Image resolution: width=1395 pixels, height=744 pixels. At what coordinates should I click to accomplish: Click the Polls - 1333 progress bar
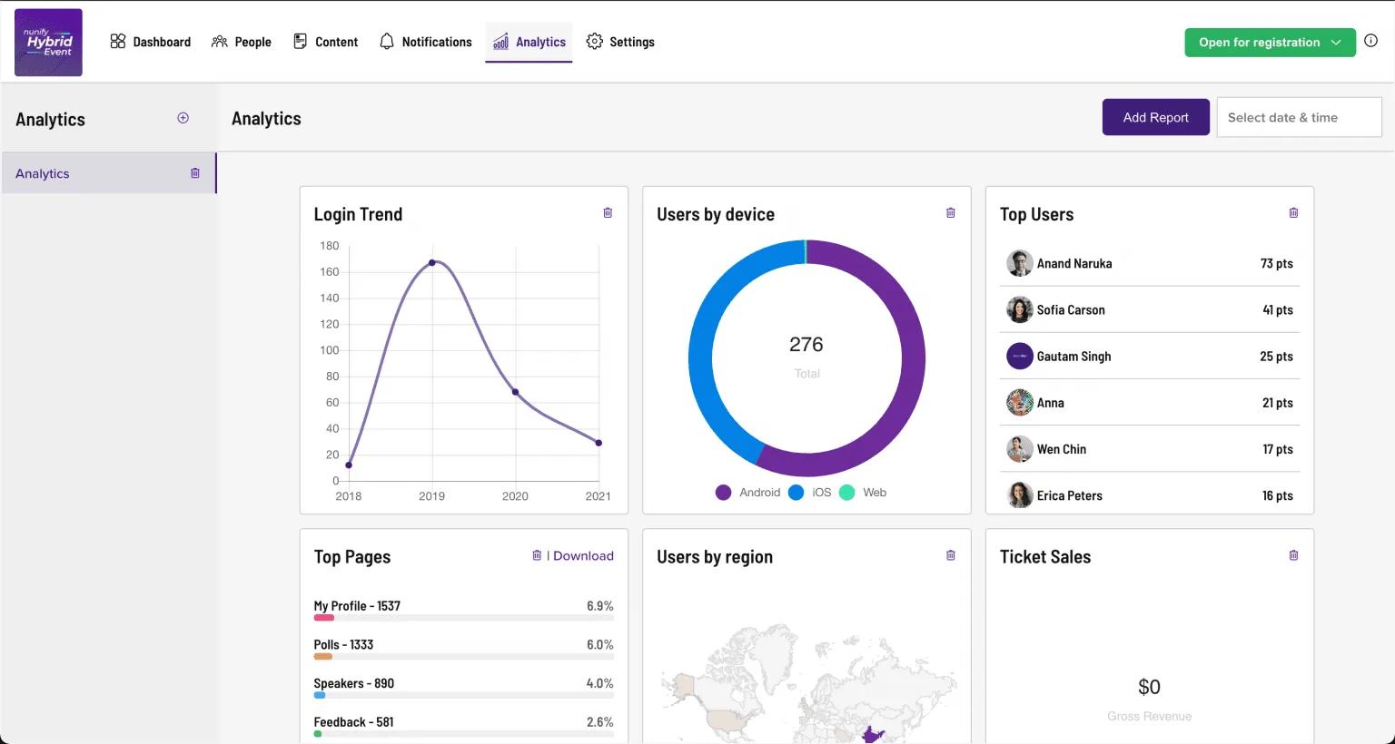[x=463, y=657]
